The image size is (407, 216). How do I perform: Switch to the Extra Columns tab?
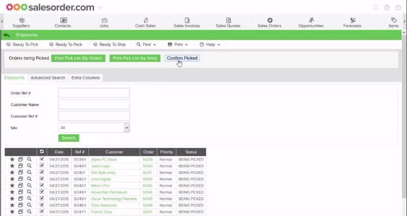(85, 78)
